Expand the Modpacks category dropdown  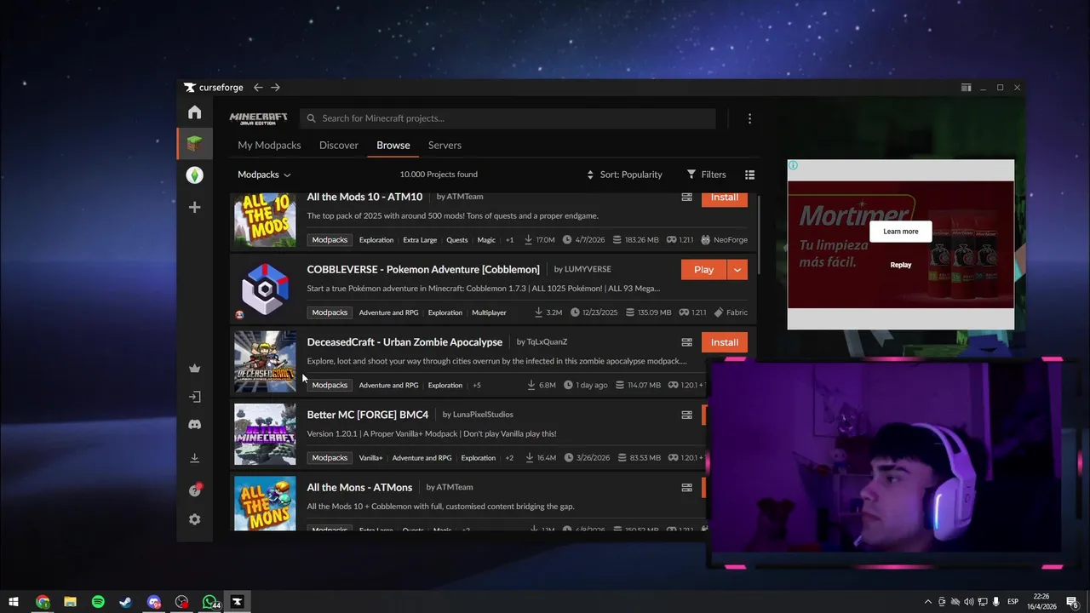(264, 175)
